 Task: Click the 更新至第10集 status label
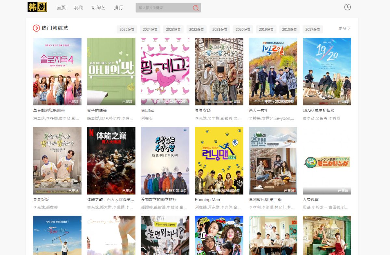point(176,191)
